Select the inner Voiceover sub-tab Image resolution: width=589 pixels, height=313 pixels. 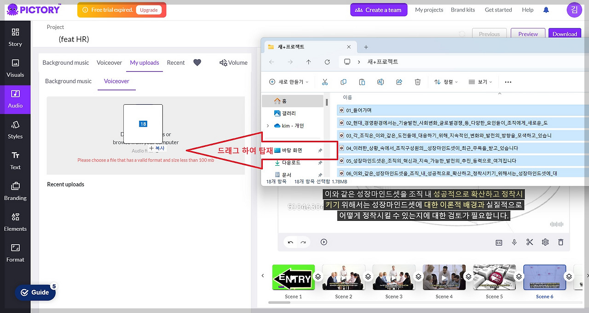tap(116, 81)
